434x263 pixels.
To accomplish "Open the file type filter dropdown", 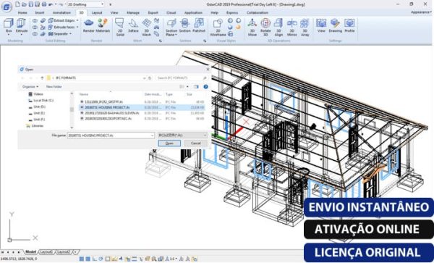I will tap(182, 135).
